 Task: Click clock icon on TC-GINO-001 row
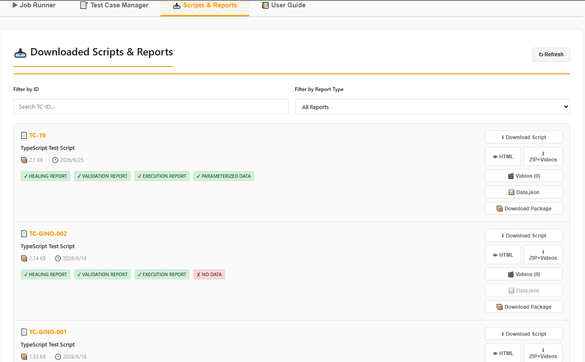pos(58,357)
